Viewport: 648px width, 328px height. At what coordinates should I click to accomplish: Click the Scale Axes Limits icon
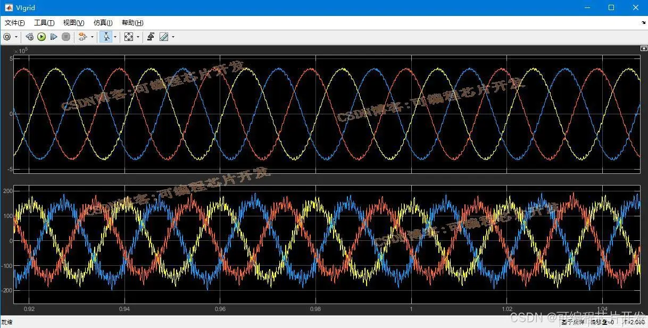[129, 37]
